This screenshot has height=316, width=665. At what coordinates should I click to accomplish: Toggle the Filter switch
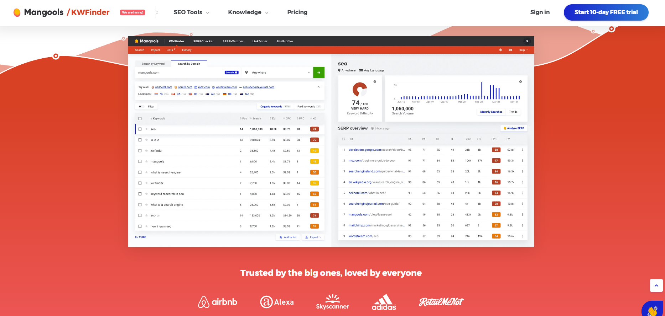click(x=141, y=107)
